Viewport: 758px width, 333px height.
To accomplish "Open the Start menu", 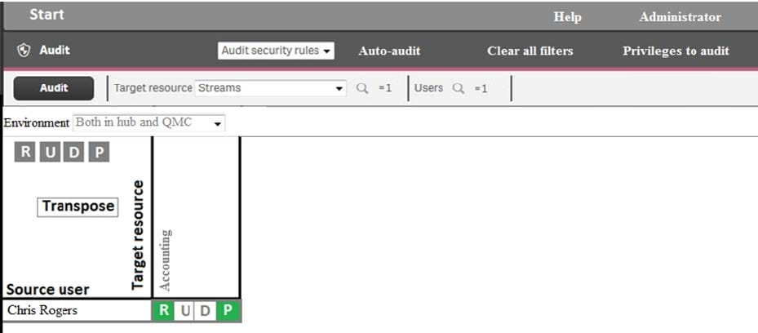I will tap(47, 15).
